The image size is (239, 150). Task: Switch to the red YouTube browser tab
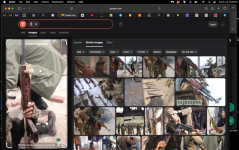click(x=92, y=15)
